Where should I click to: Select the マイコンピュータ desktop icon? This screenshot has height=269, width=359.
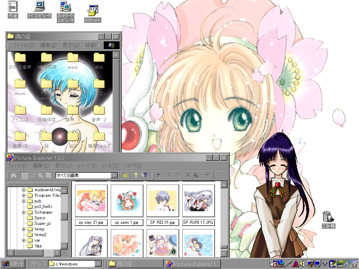coord(39,9)
